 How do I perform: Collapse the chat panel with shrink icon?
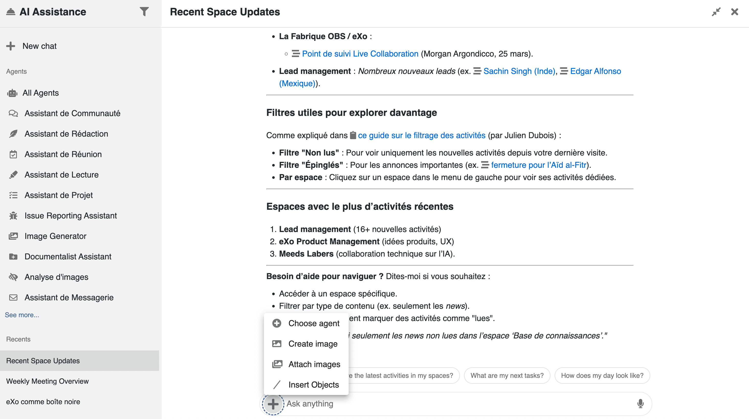[x=716, y=12]
